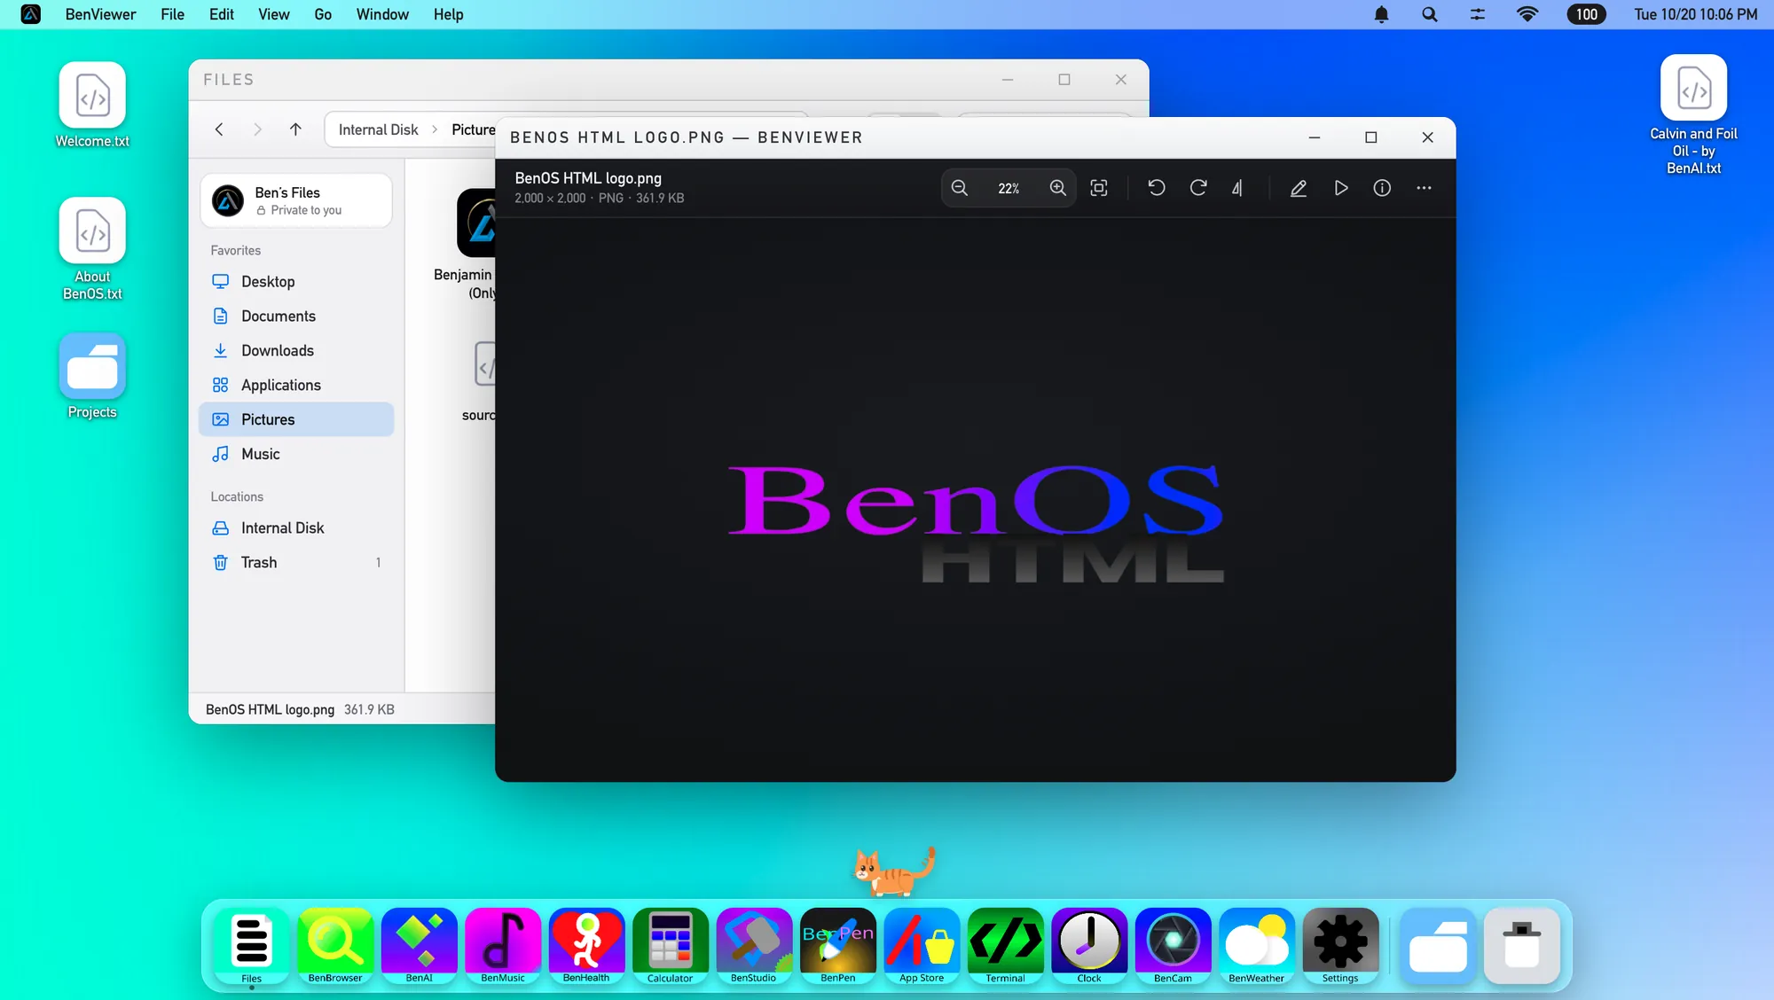Go up one folder in Files
This screenshot has width=1774, height=1000.
pos(295,129)
